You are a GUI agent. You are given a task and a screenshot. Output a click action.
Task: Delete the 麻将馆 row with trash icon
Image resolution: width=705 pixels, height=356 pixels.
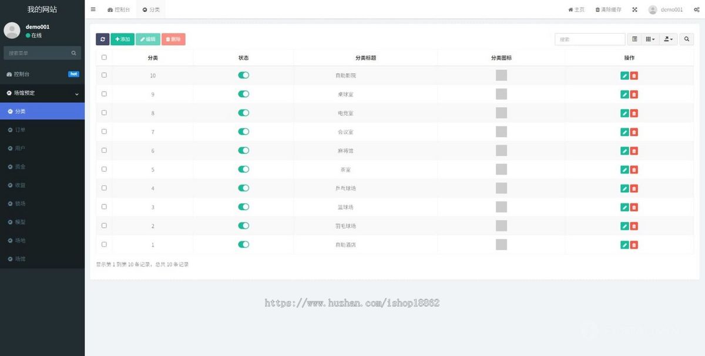coord(634,151)
